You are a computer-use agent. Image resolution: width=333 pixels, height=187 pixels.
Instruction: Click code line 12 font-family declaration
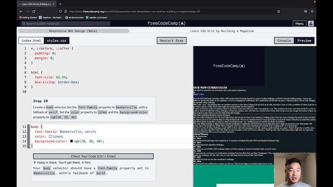66,131
